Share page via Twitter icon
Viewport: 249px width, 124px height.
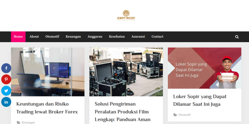(6, 91)
